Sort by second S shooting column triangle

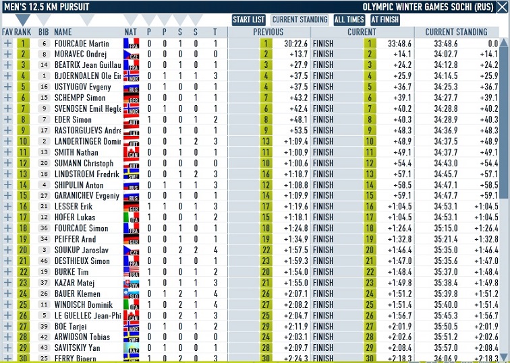click(x=196, y=20)
